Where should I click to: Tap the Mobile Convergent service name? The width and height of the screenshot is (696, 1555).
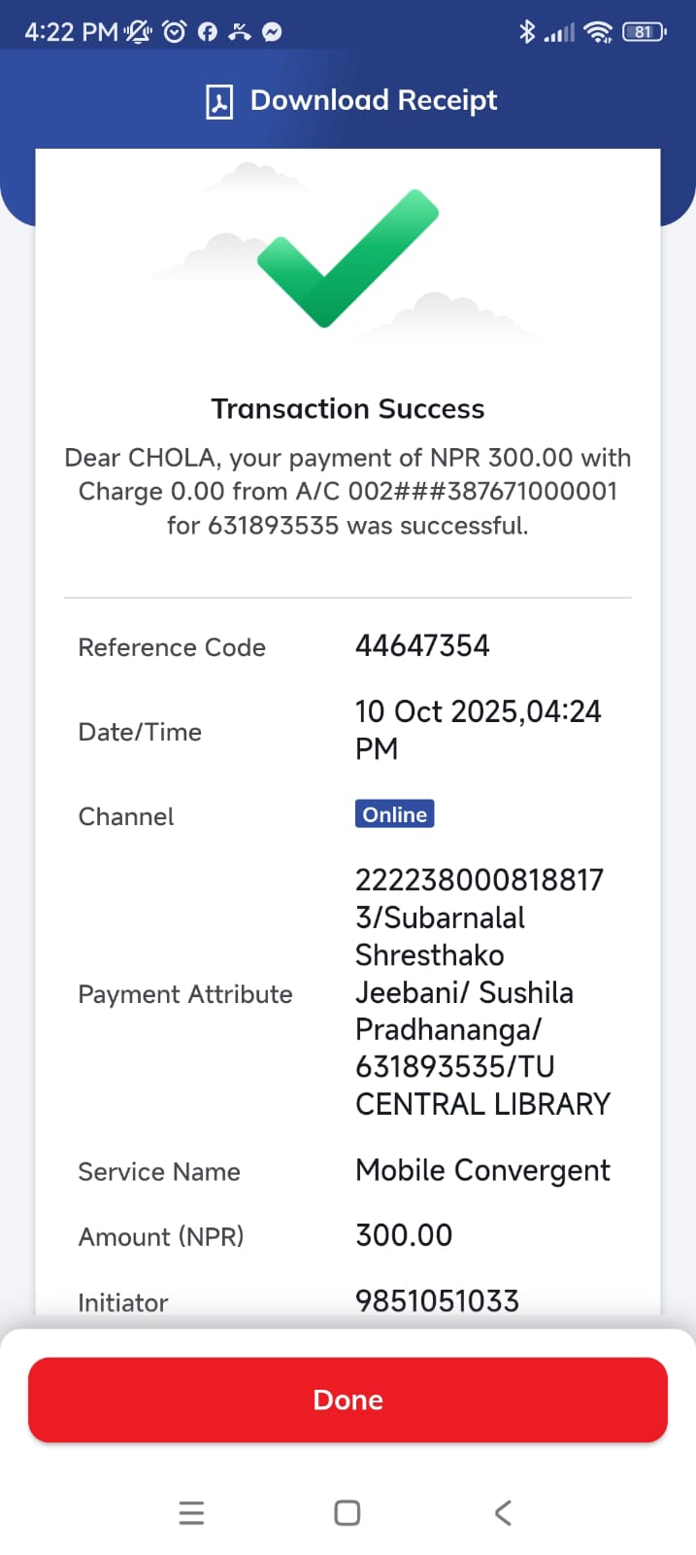pos(482,1170)
